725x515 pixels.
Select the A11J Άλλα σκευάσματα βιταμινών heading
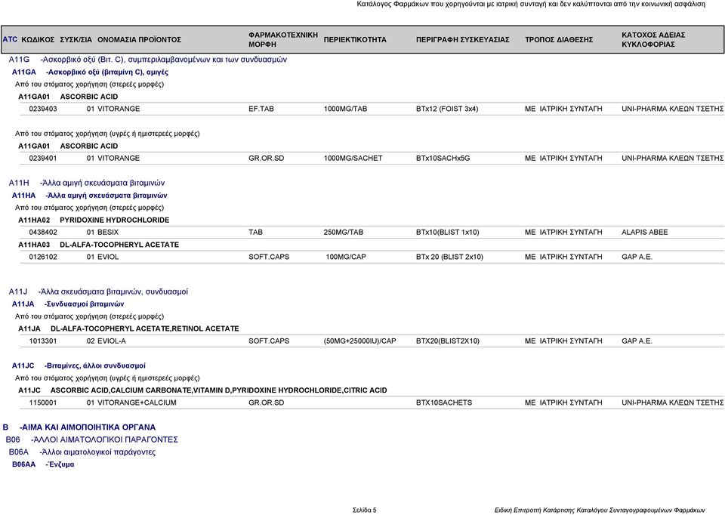click(98, 291)
